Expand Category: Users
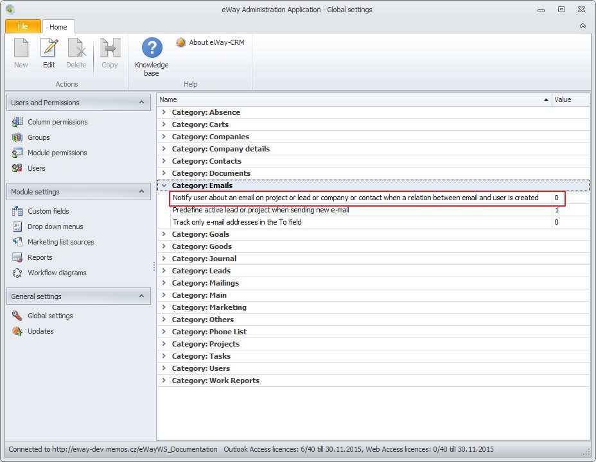Image resolution: width=596 pixels, height=462 pixels. (164, 368)
